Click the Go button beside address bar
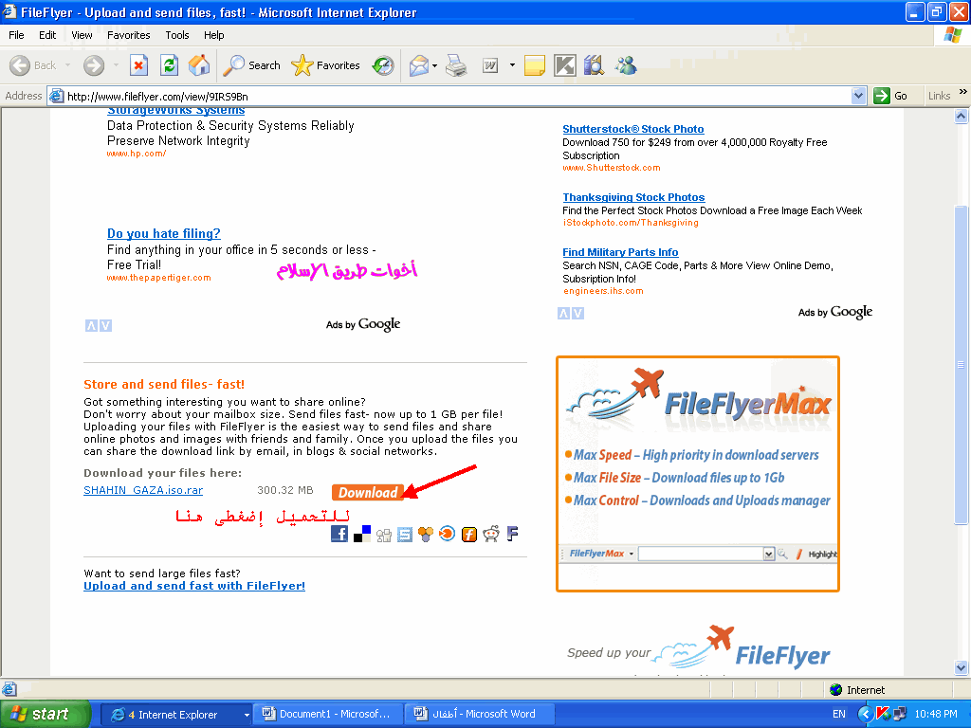The width and height of the screenshot is (971, 728). (891, 96)
